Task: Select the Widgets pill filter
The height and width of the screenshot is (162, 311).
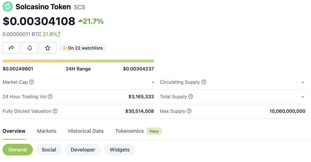Action: point(119,150)
